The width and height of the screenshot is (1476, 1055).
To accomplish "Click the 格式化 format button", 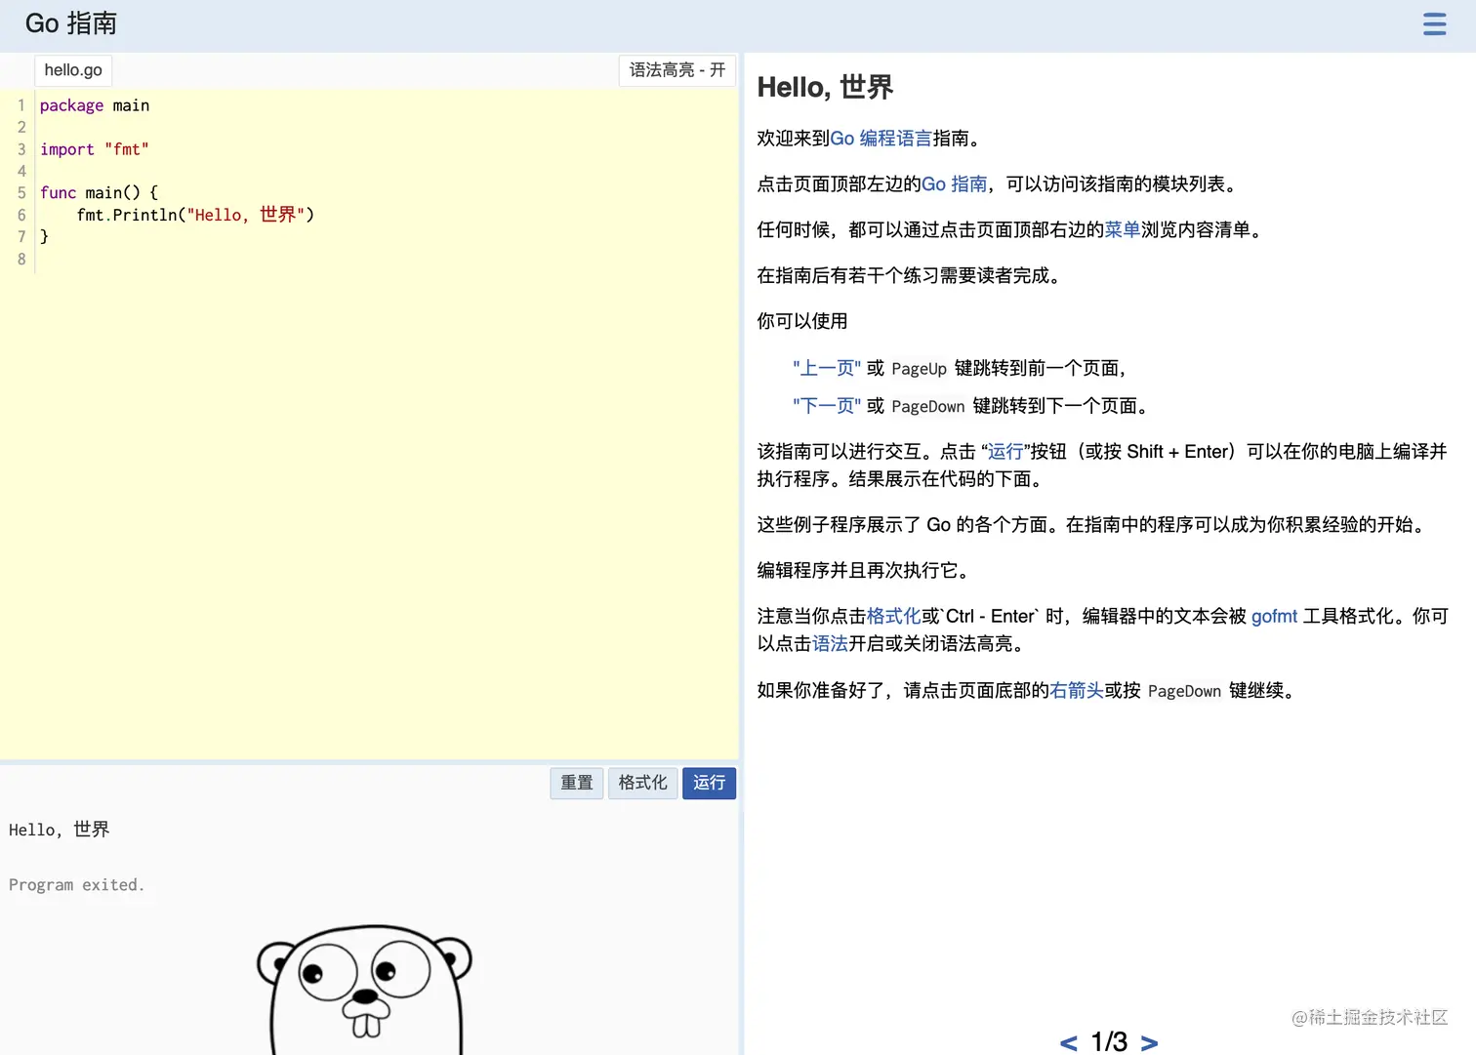I will pyautogui.click(x=642, y=783).
